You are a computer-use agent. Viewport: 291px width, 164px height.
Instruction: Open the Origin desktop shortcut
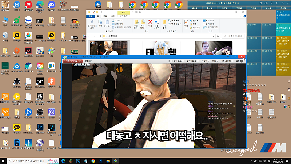pos(17,52)
